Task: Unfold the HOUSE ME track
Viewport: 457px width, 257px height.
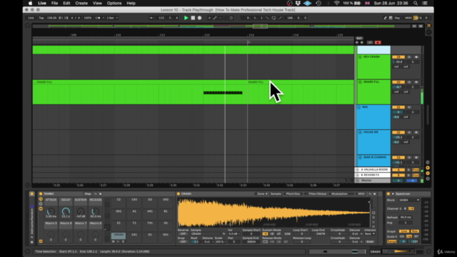Action: click(360, 132)
